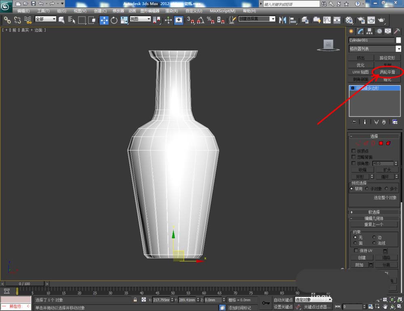Viewport: 404px width, 311px height.
Task: Open the 工具(T) menu
Action: 43,11
